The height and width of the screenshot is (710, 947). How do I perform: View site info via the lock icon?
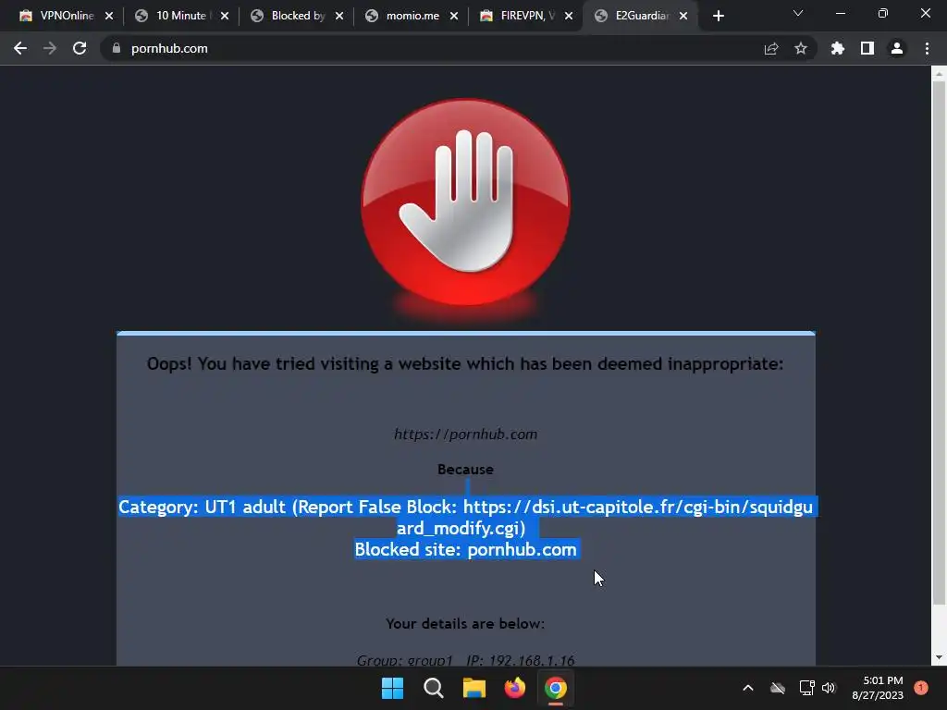[117, 48]
